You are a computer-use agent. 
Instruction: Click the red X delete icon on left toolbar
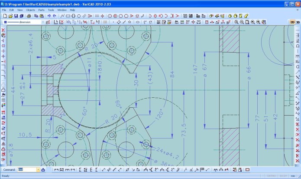pyautogui.click(x=3, y=30)
